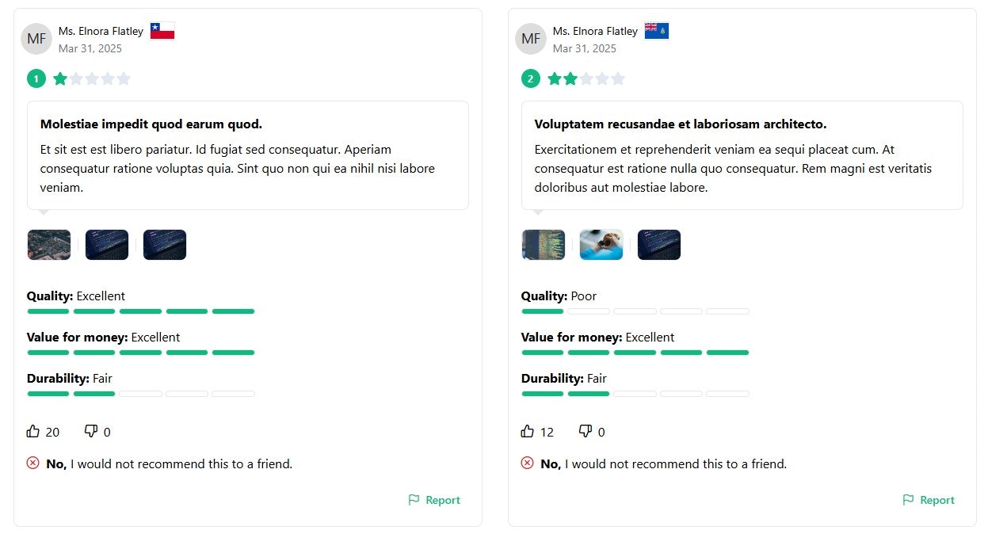Select the first star on the left review rating
Screen dimensions: 988x534
60,78
